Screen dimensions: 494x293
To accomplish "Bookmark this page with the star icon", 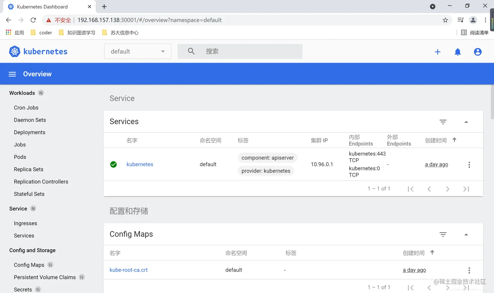I will [445, 20].
